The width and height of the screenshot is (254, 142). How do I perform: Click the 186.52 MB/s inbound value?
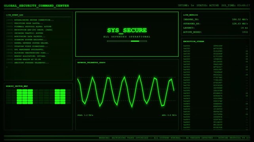click(240, 19)
